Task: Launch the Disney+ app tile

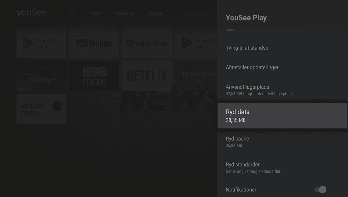Action: (41, 76)
